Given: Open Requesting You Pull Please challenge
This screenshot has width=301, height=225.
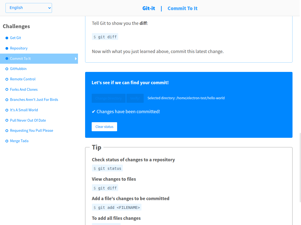Looking at the screenshot, I should [31, 130].
